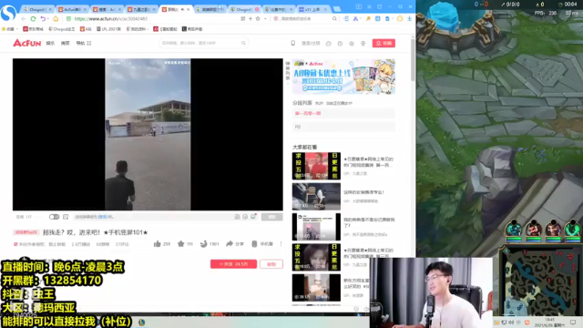Image resolution: width=583 pixels, height=328 pixels.
Task: Toggle the danmaku switch under the video
Action: pyautogui.click(x=55, y=217)
